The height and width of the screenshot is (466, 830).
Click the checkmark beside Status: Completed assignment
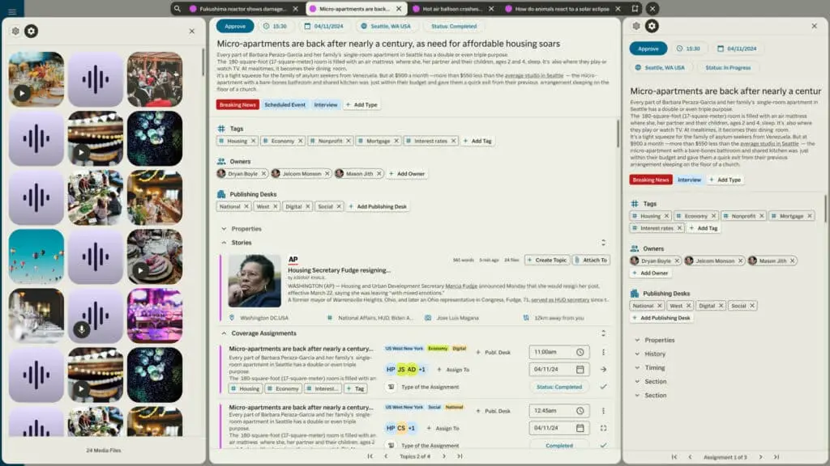[x=603, y=387]
